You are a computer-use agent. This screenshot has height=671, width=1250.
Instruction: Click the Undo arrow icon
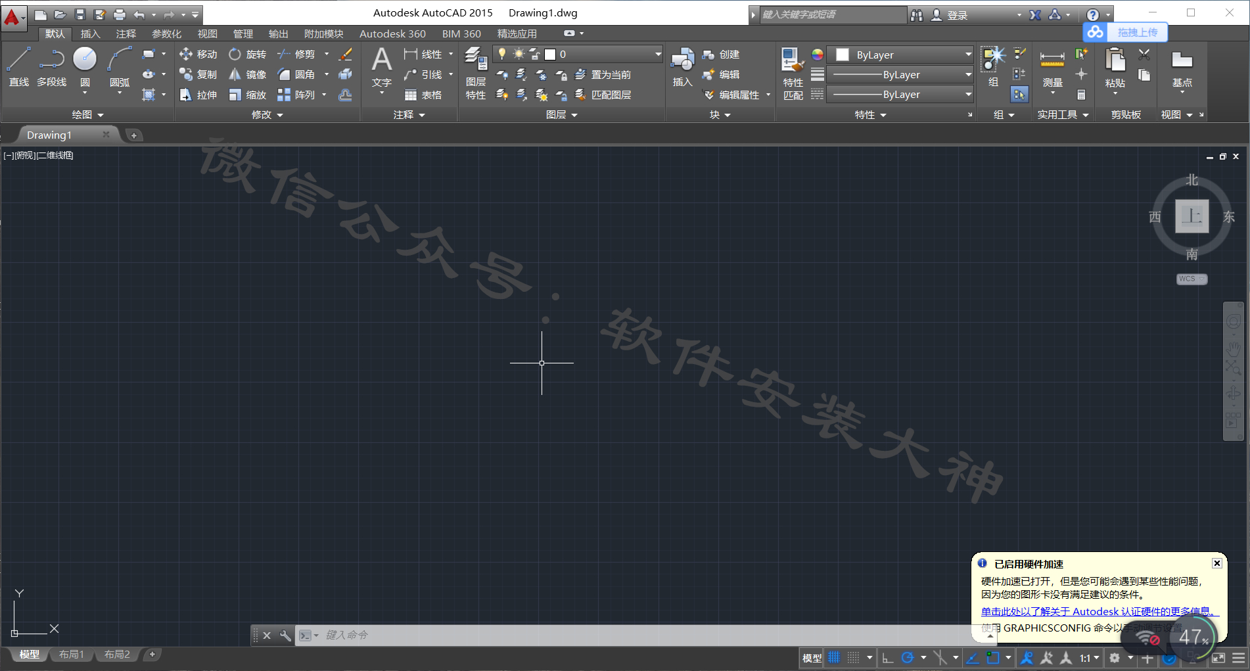click(x=139, y=14)
